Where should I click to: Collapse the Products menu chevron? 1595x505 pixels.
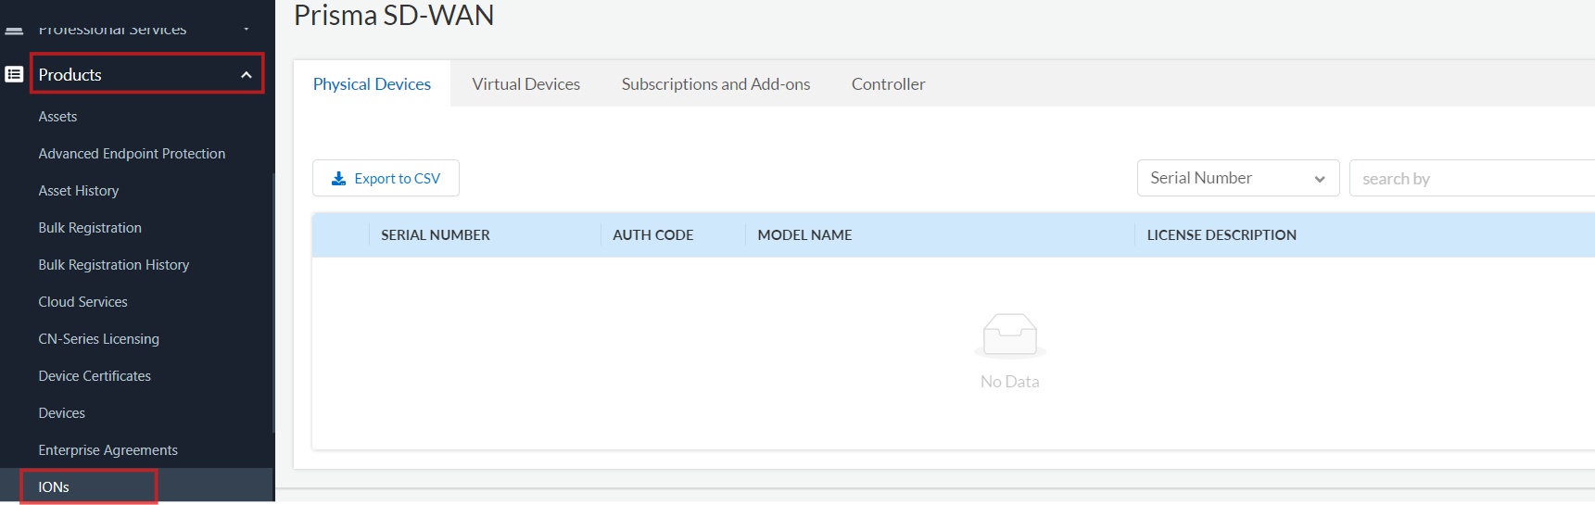(x=247, y=75)
